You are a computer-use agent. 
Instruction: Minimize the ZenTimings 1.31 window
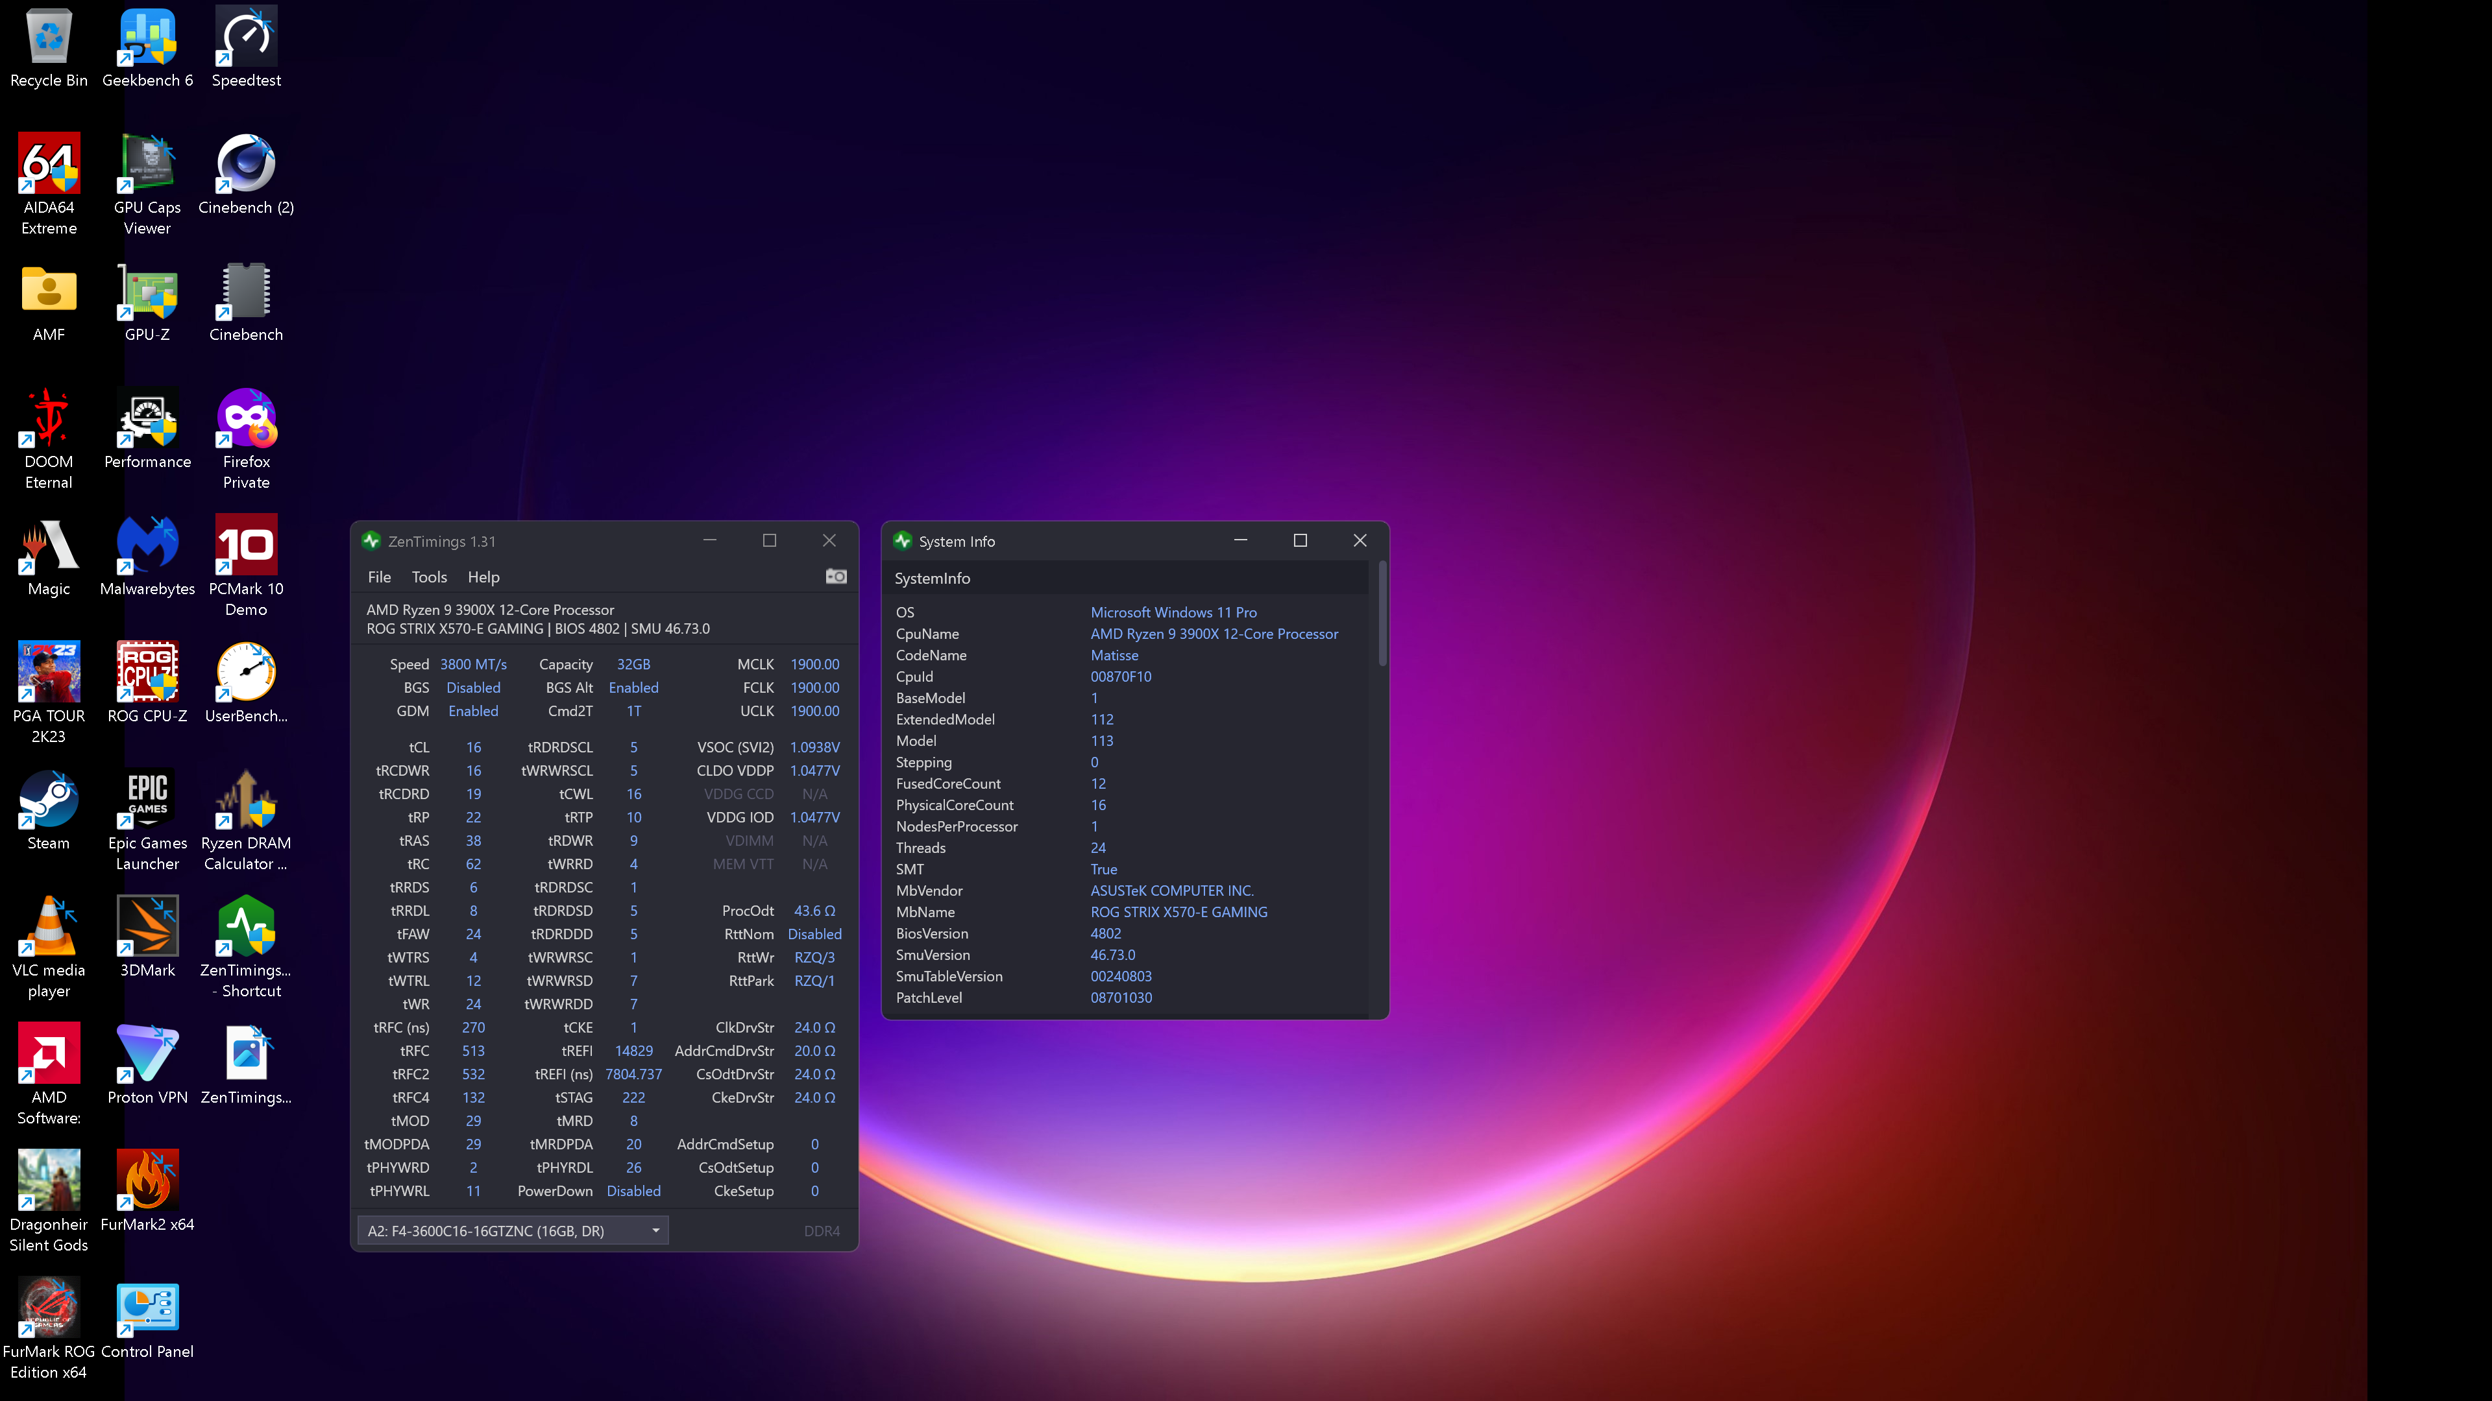point(709,540)
